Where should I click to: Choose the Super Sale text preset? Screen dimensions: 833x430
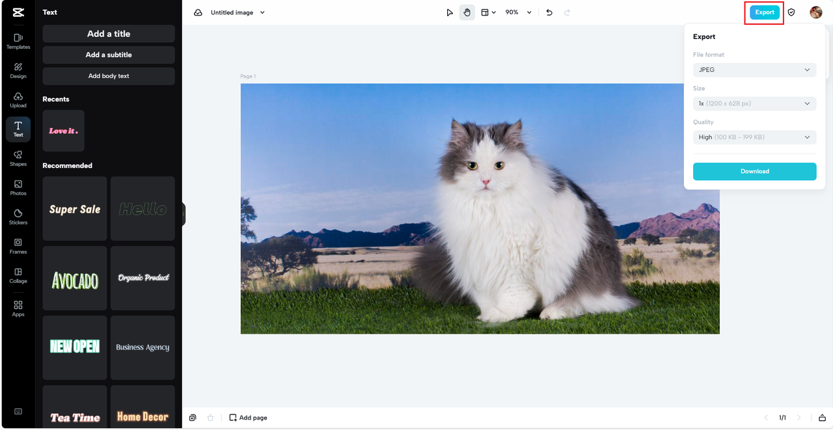(x=75, y=209)
